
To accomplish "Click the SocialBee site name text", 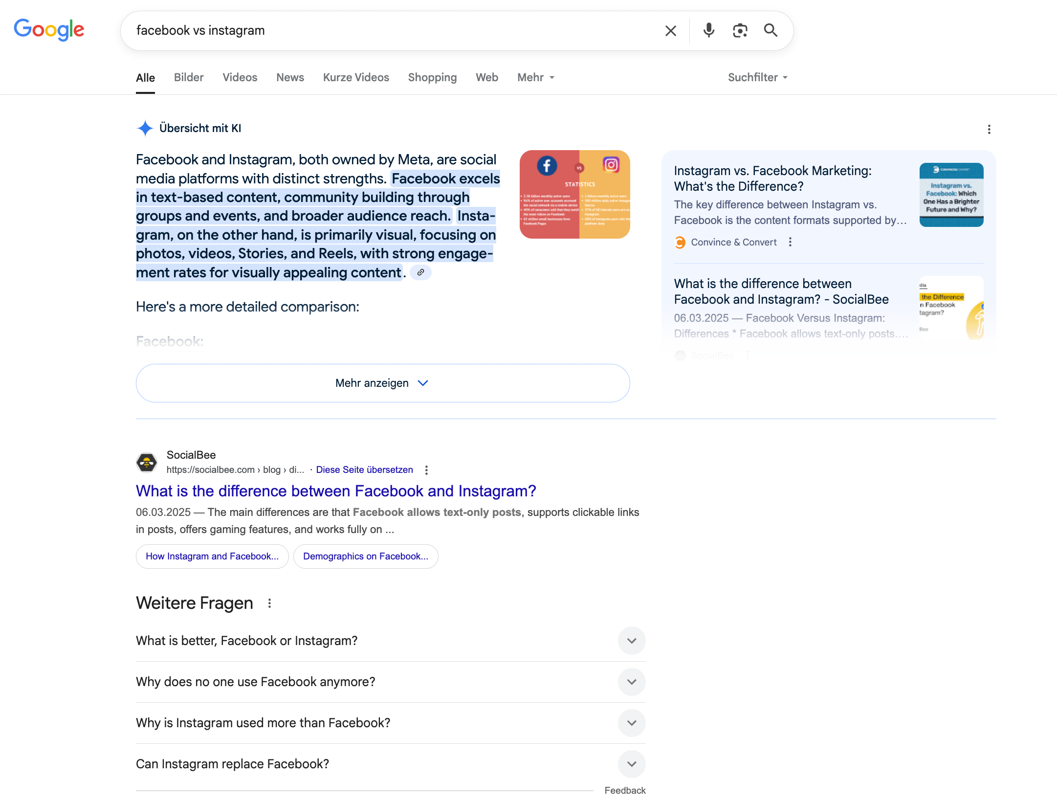I will (x=191, y=455).
